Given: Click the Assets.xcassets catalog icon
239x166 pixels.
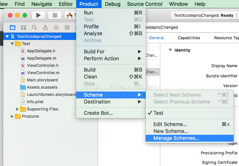Looking at the screenshot, I should tap(23, 87).
